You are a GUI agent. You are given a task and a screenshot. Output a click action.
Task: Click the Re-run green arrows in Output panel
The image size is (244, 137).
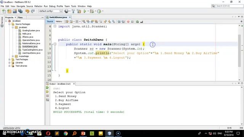click(x=47, y=88)
